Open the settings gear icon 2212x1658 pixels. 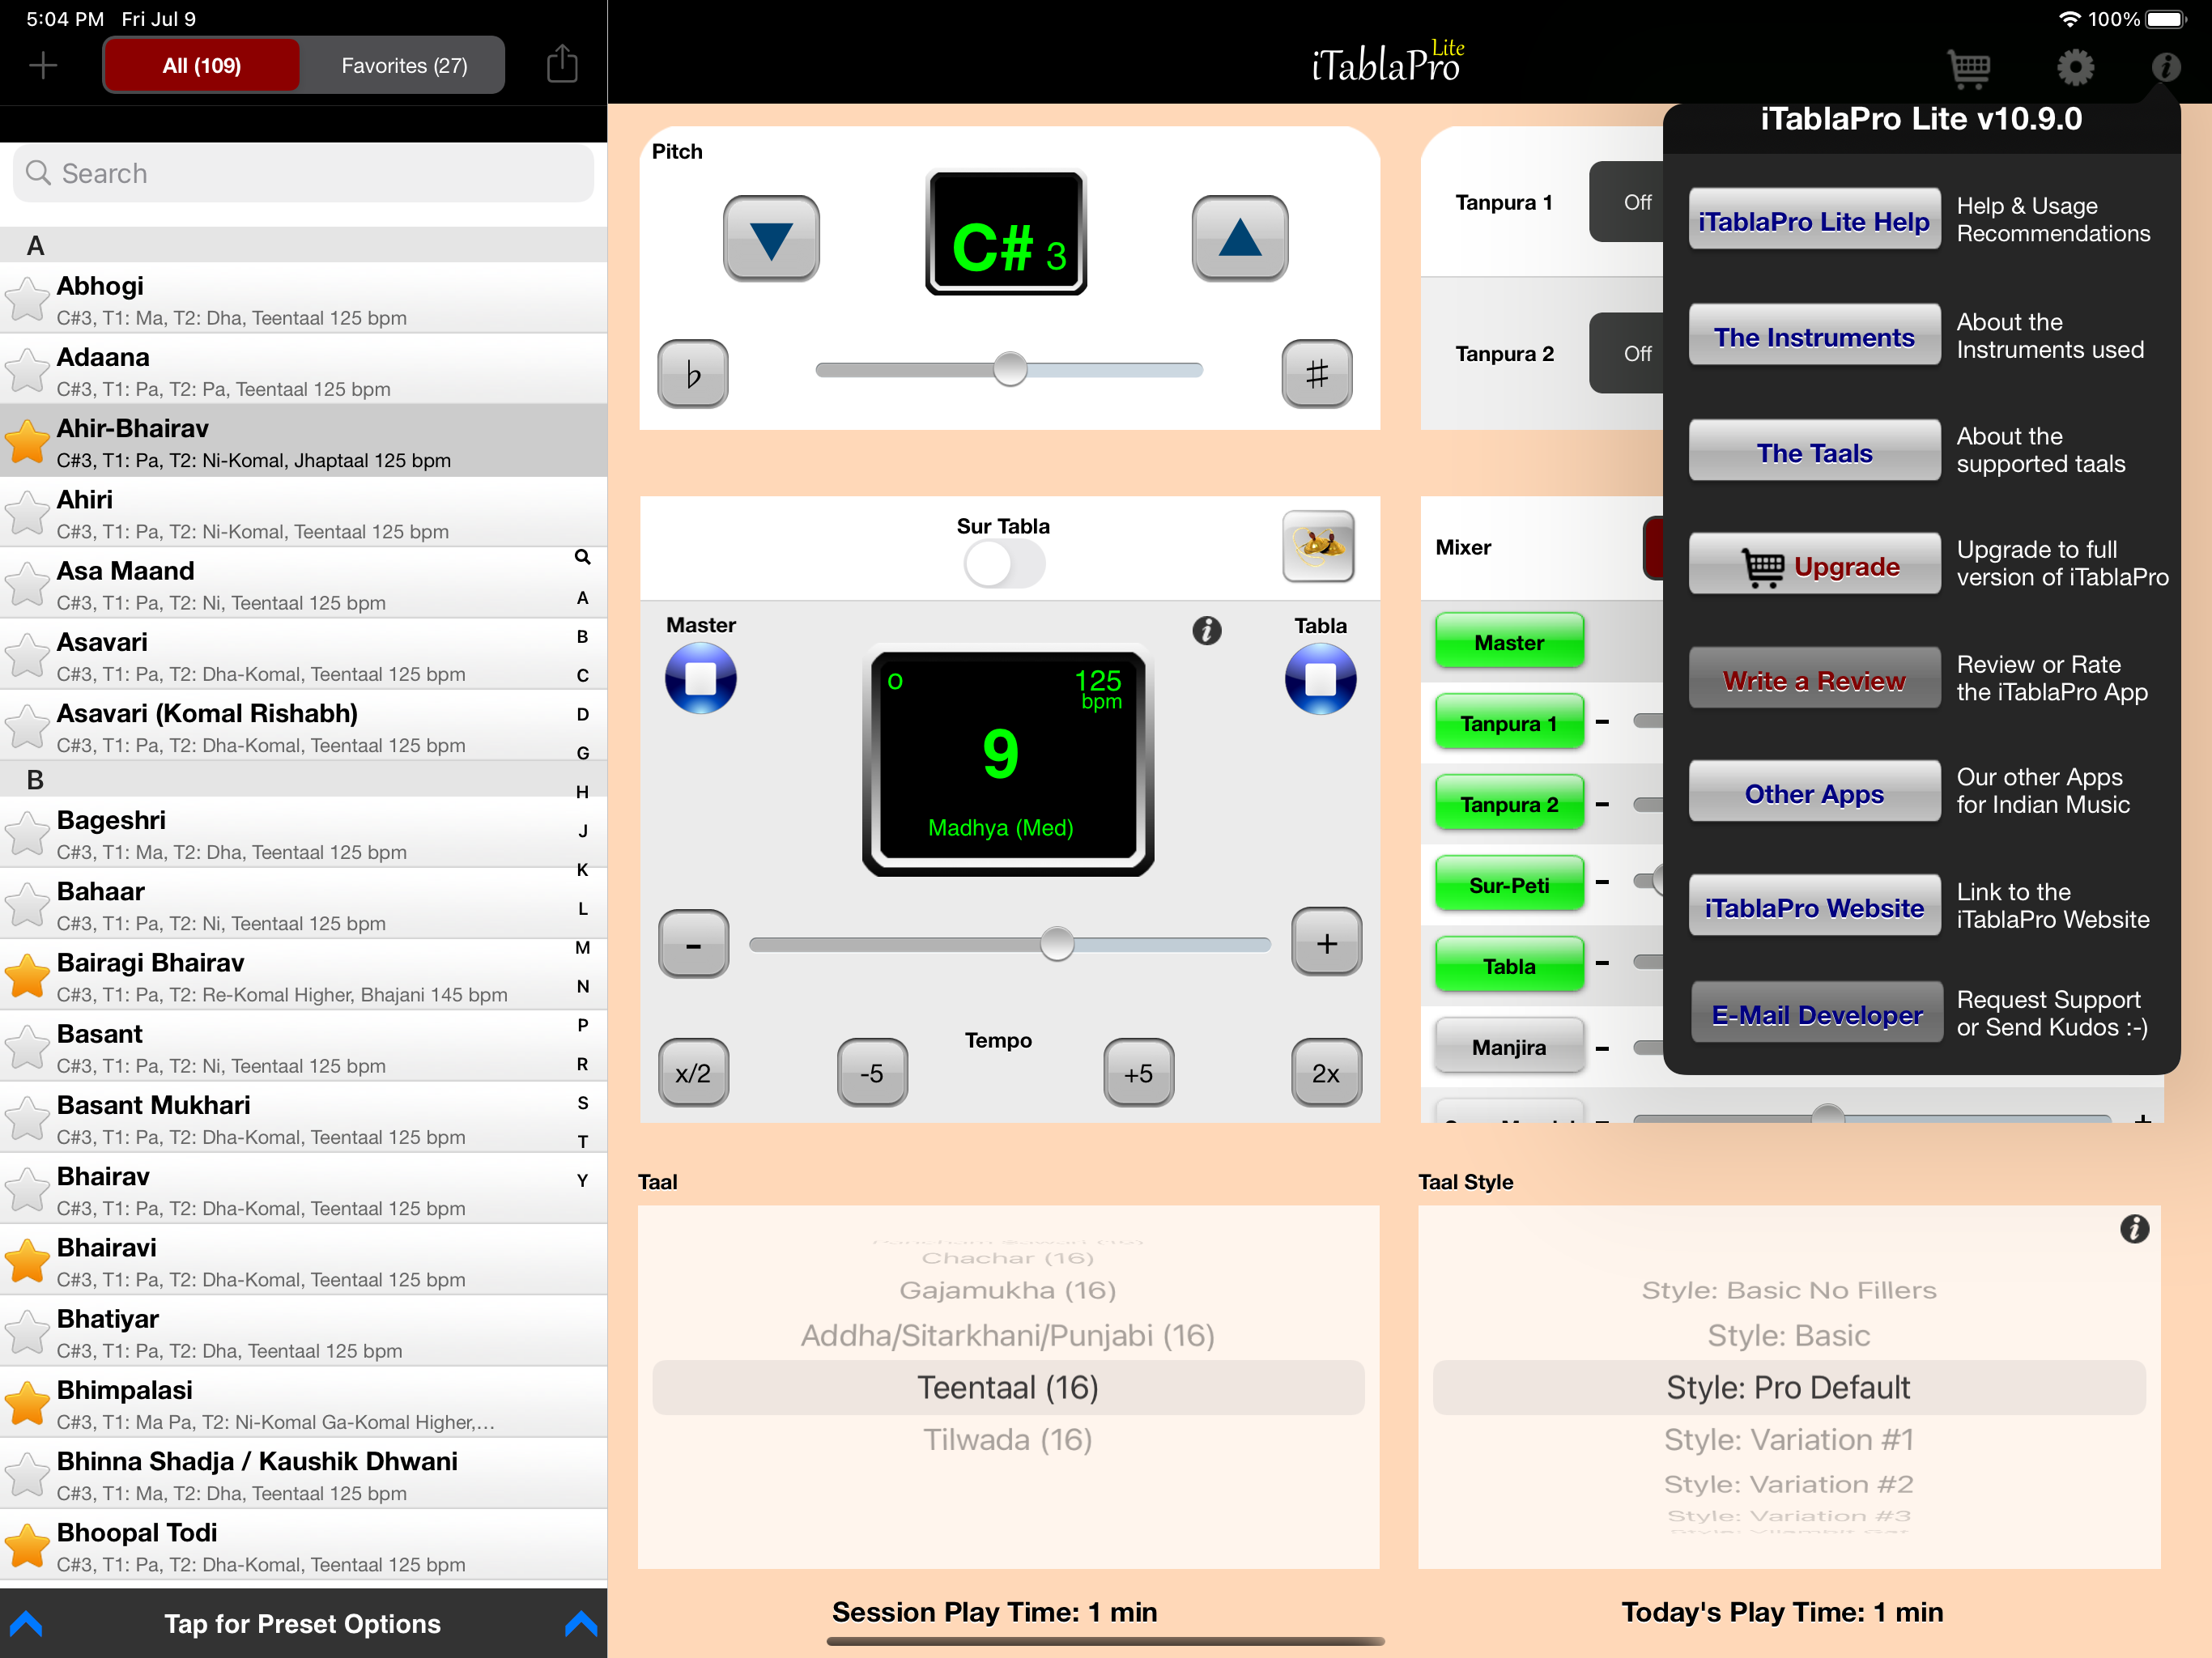pyautogui.click(x=2075, y=67)
